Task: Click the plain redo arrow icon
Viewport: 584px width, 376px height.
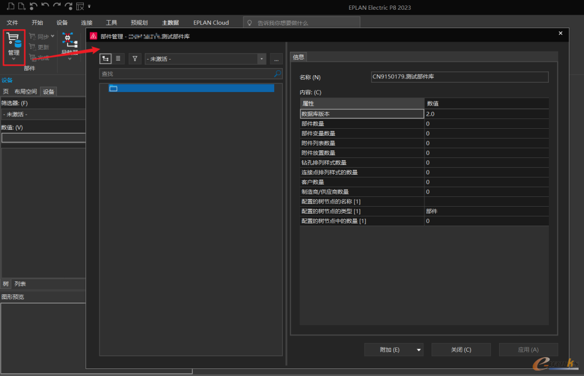Action: [x=57, y=6]
